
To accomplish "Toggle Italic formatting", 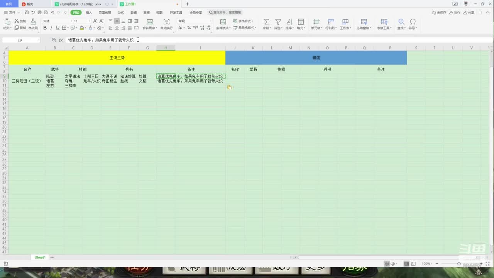I will [51, 28].
